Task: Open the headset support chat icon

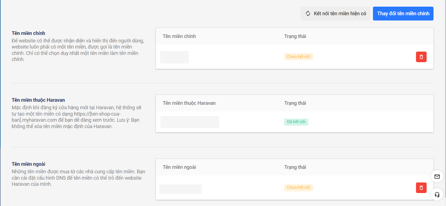Action: pos(437,195)
